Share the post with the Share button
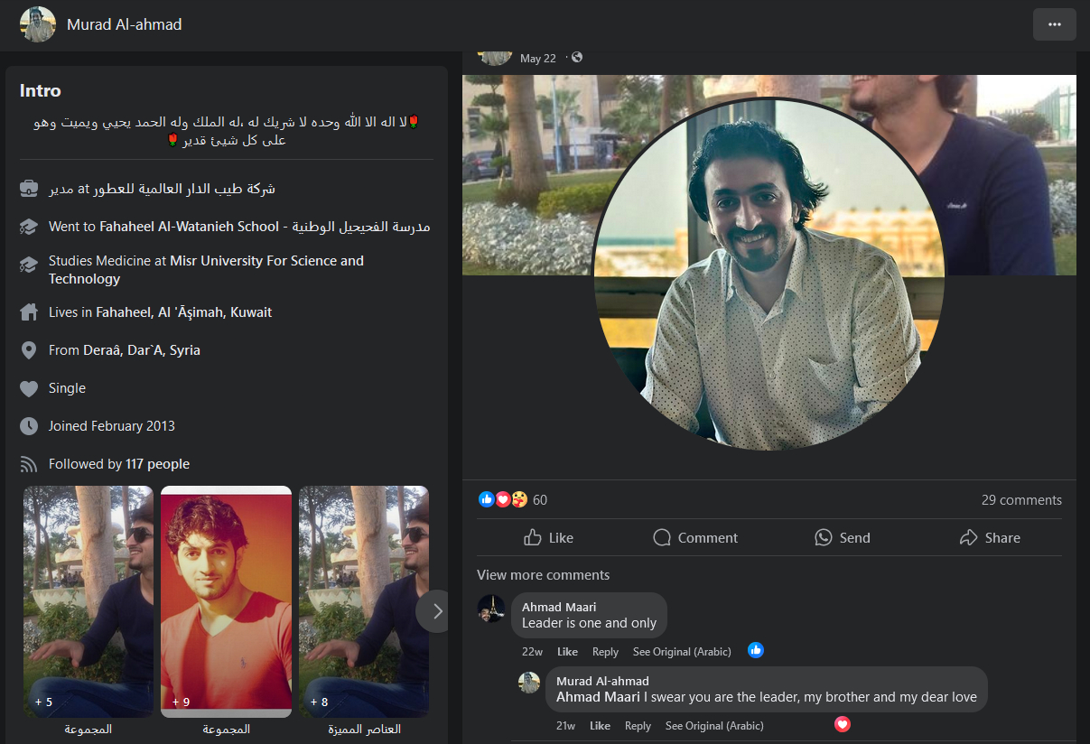 click(x=990, y=537)
